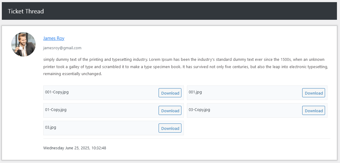Select the 001.jpg file name

pyautogui.click(x=195, y=92)
